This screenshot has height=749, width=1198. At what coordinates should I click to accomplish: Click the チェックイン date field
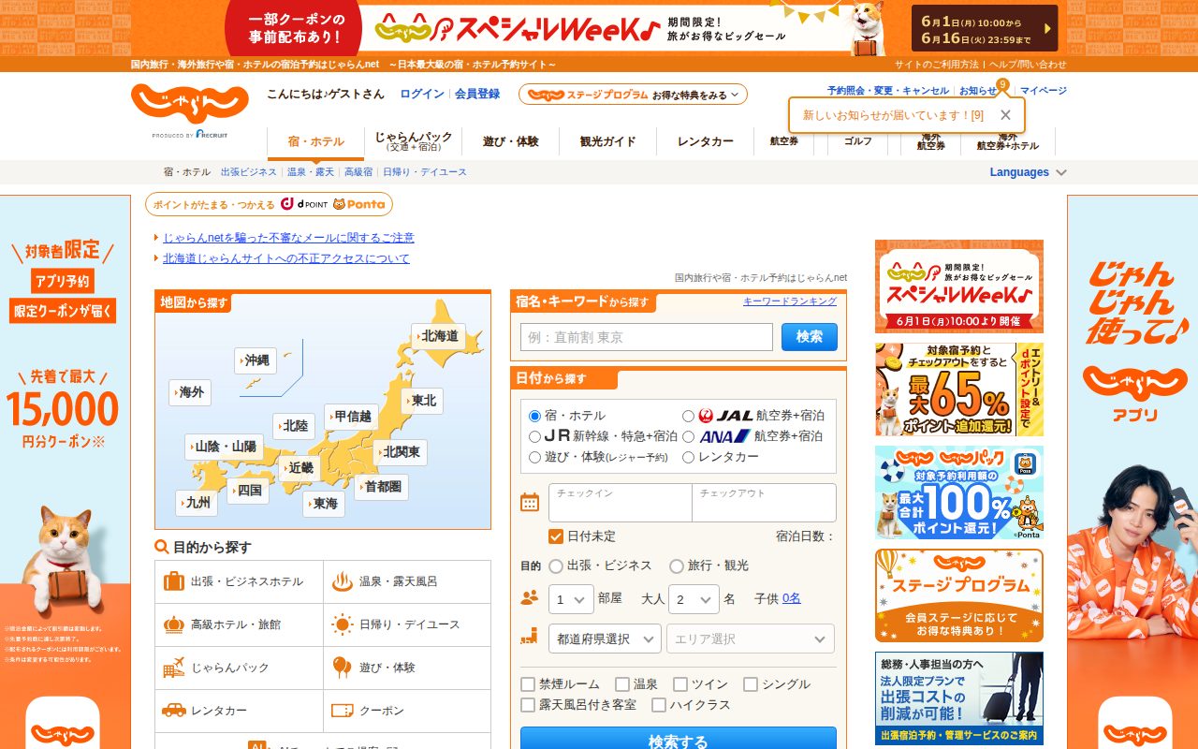point(621,503)
